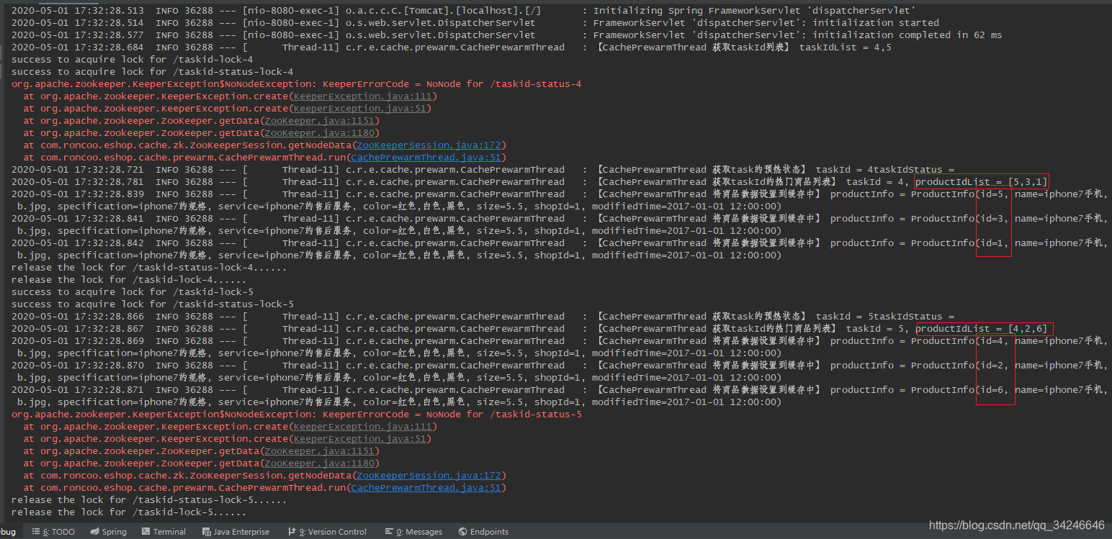Click the text 'initialization completed in 62 ms'
Viewport: 1112px width, 539px height.
(x=907, y=35)
